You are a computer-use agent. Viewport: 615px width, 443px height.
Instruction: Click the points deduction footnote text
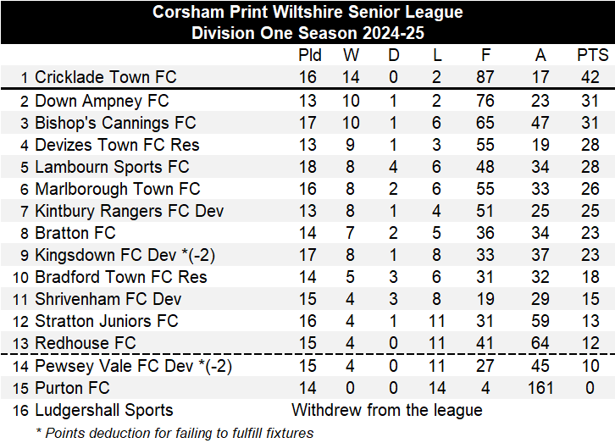pos(174,433)
